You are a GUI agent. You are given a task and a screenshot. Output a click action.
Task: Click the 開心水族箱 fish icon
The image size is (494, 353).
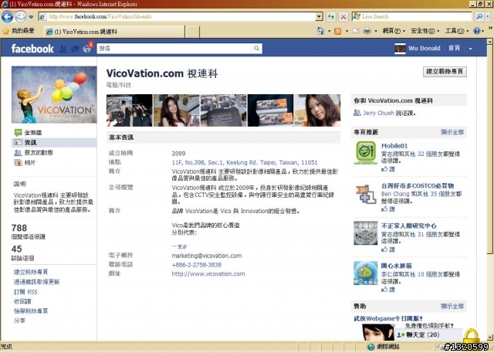click(x=365, y=273)
